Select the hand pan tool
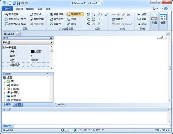 [106, 14]
